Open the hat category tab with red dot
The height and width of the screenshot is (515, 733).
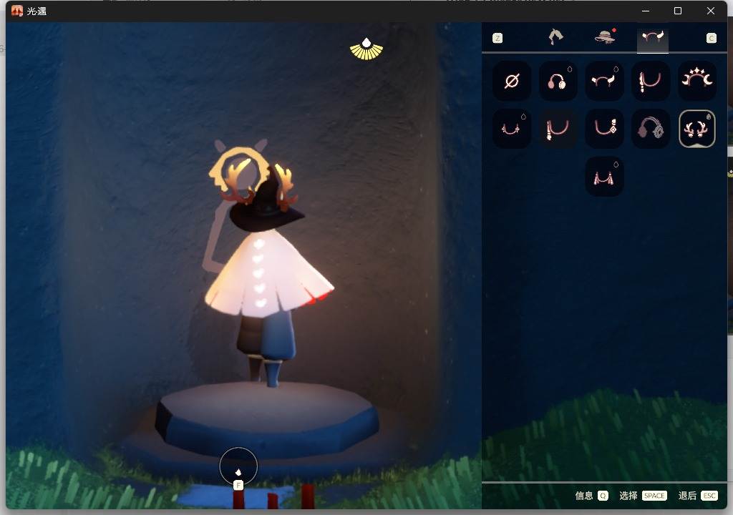(605, 37)
